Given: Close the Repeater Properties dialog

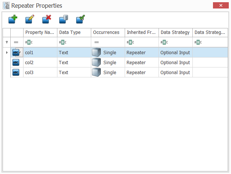Looking at the screenshot, I should [x=221, y=5].
